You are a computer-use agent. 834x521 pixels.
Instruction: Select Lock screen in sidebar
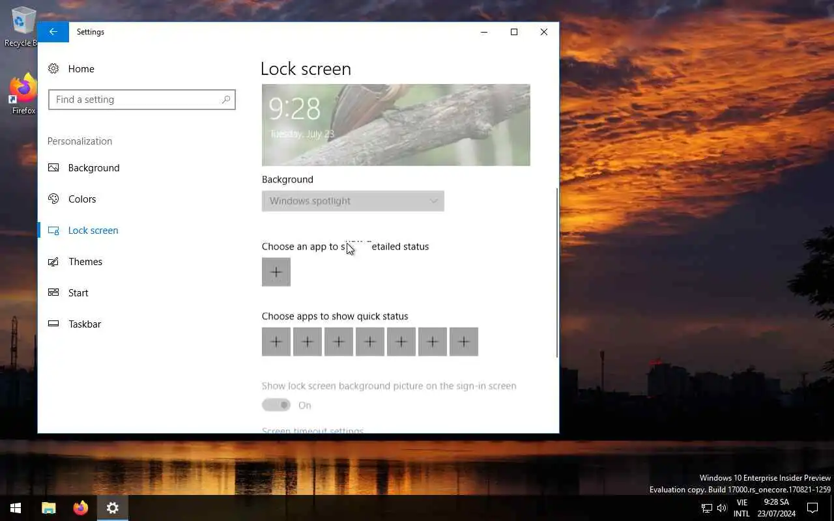[x=93, y=231]
